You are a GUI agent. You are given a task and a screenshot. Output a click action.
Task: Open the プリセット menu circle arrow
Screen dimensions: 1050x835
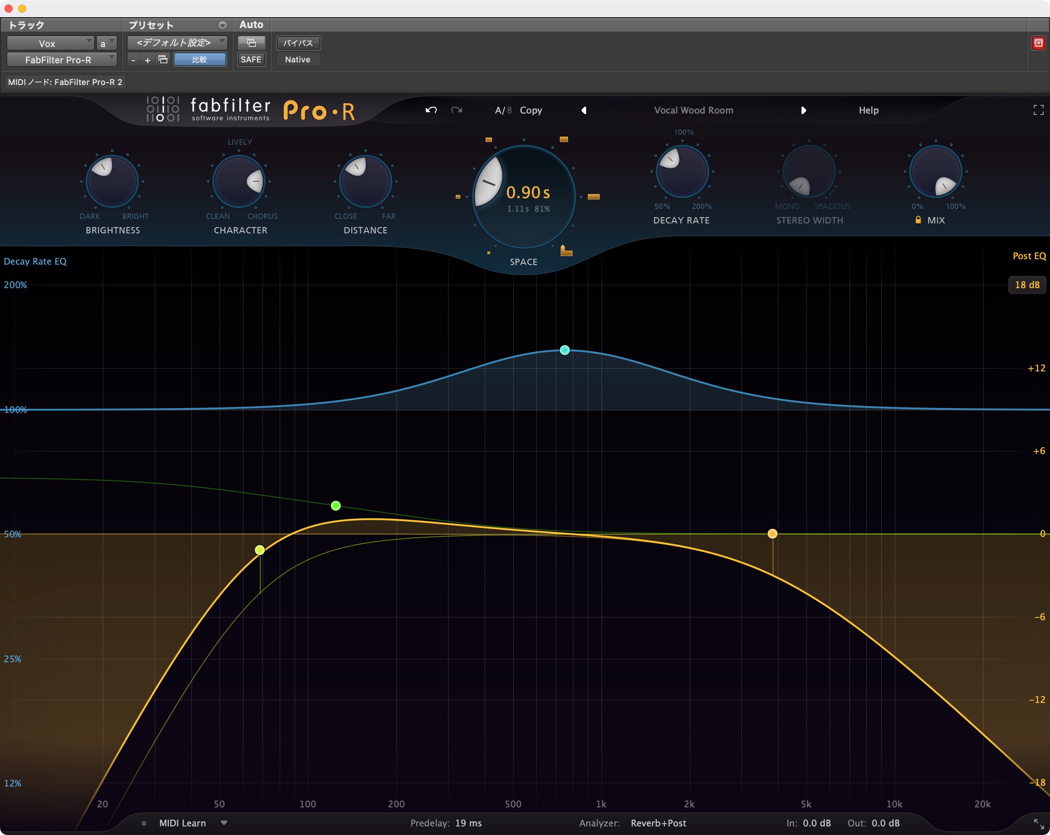click(223, 25)
